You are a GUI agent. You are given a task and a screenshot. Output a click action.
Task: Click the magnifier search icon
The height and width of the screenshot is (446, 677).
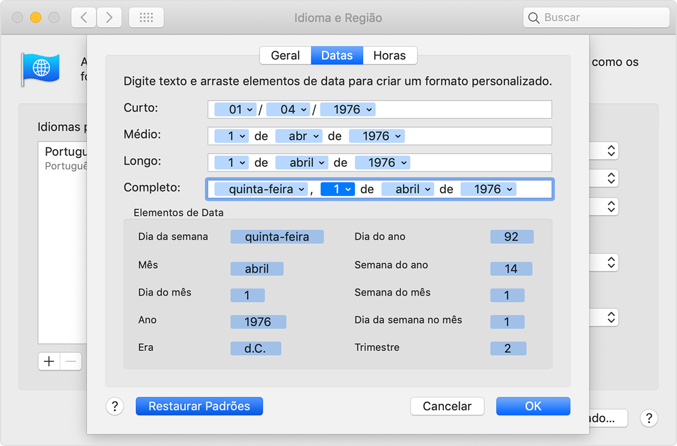533,18
